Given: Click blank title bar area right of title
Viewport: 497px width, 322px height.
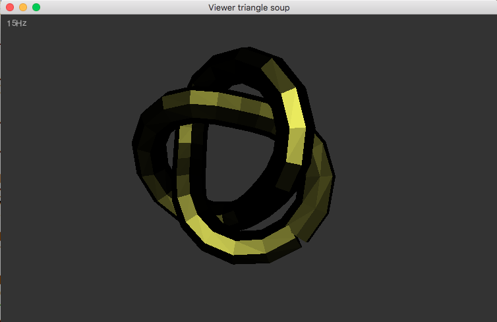Looking at the screenshot, I should coord(395,7).
